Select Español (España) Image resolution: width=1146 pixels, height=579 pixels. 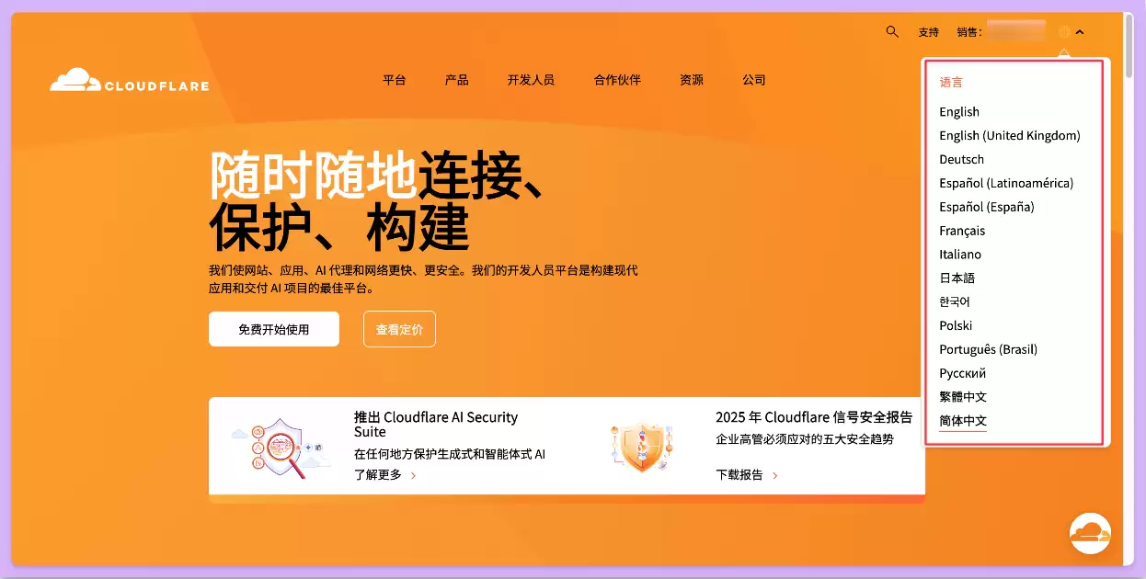[x=987, y=207]
